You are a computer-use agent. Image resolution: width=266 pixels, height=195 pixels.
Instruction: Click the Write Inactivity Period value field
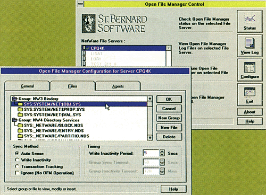point(151,153)
